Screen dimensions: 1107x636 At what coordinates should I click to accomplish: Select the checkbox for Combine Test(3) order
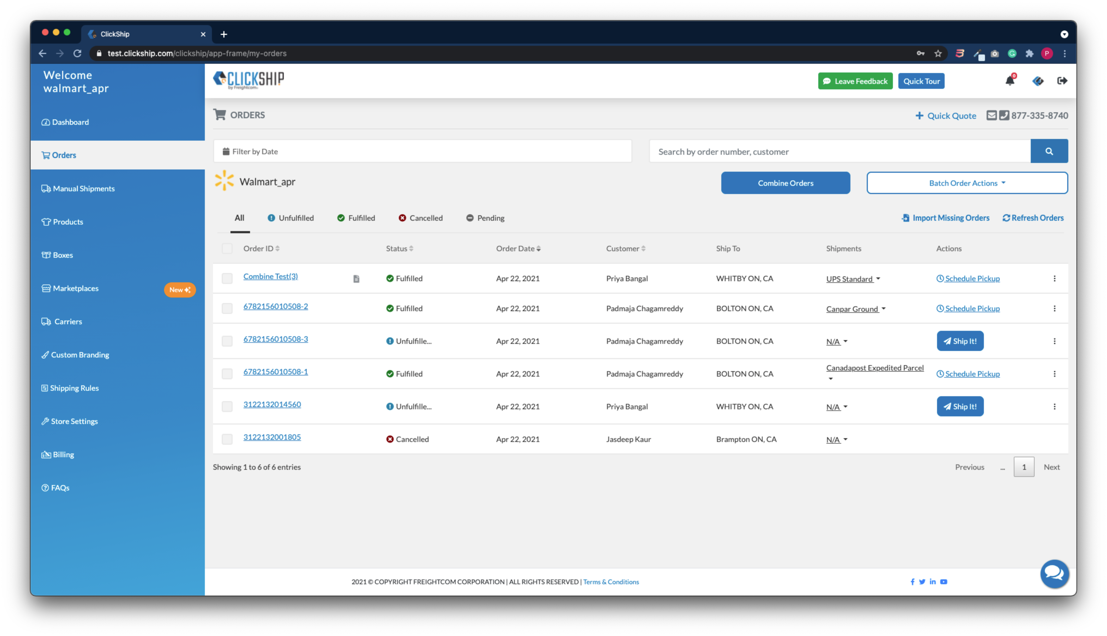pyautogui.click(x=227, y=279)
